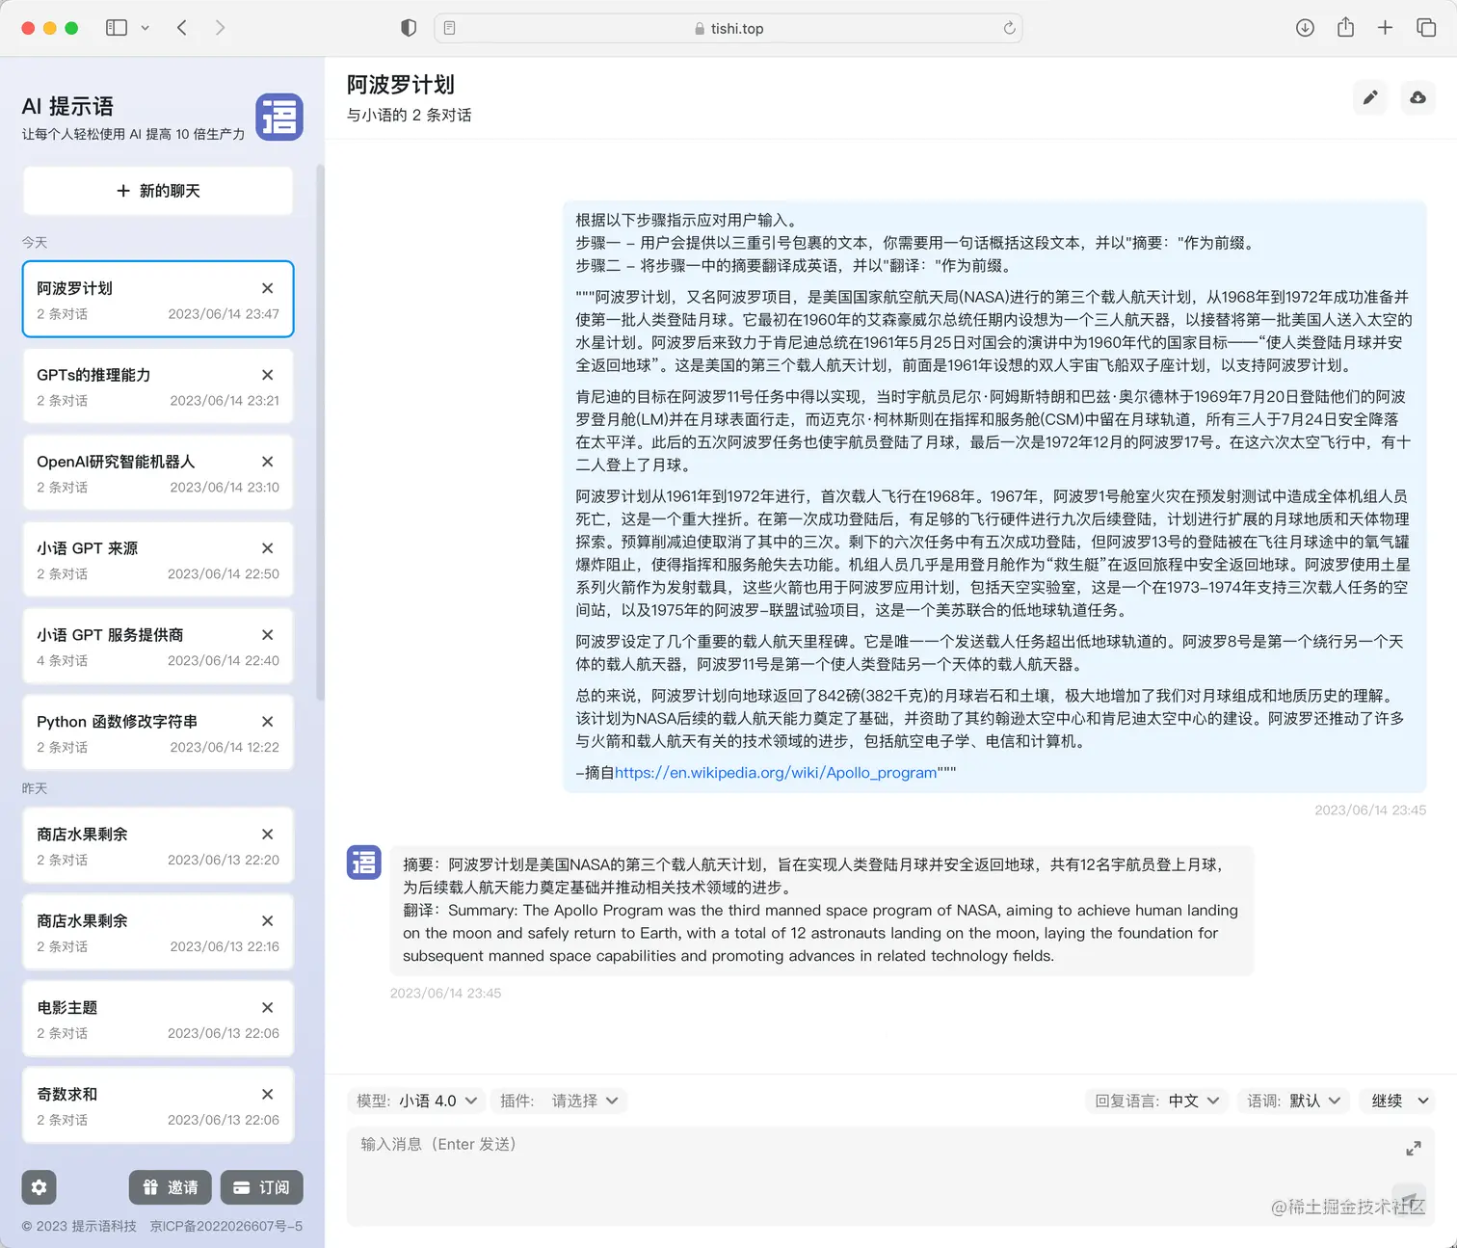Image resolution: width=1457 pixels, height=1248 pixels.
Task: Click the 2023/06/14 23:45 reply timestamp
Action: [x=445, y=993]
